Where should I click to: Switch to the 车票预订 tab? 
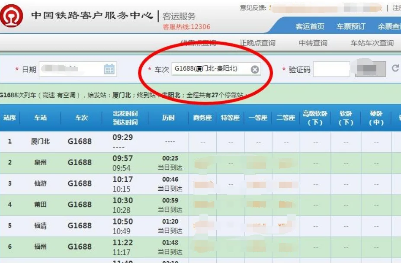(351, 26)
